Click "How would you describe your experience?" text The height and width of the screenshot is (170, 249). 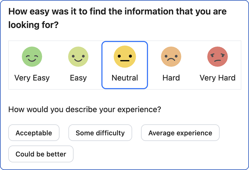click(x=85, y=109)
